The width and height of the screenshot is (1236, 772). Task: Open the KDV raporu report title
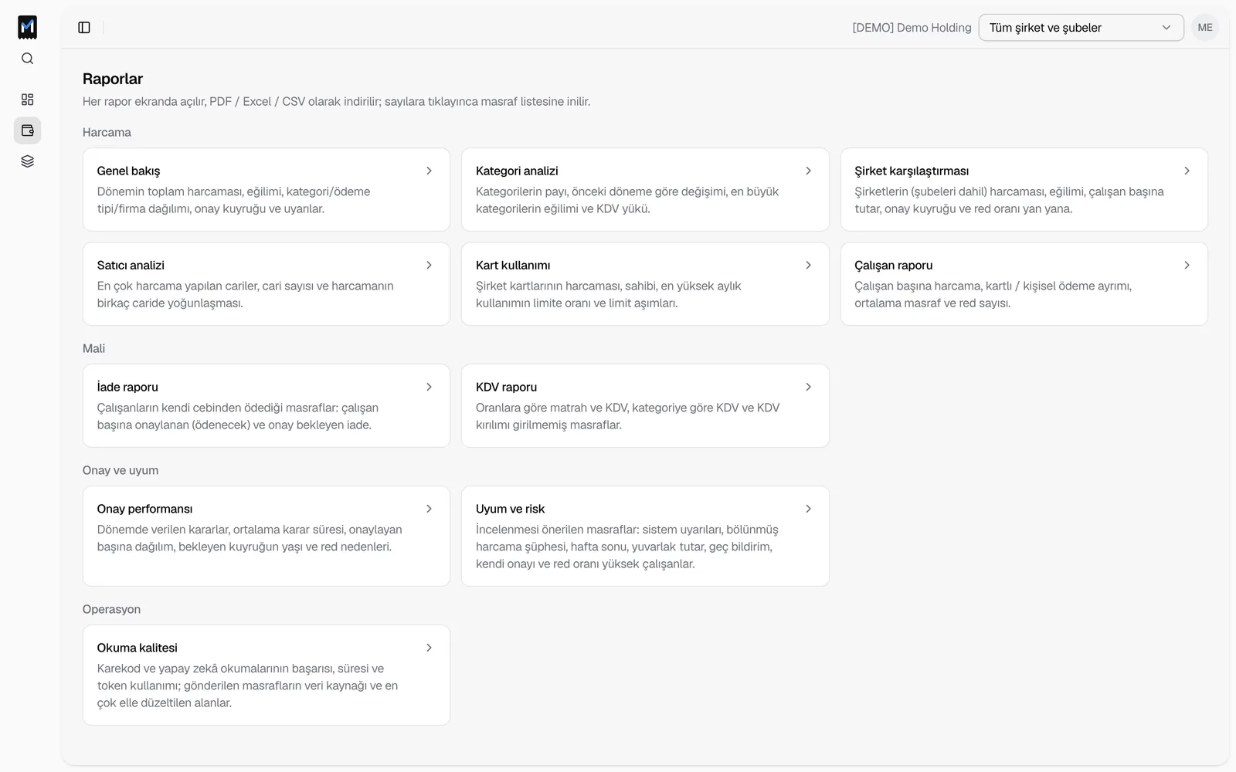pyautogui.click(x=506, y=387)
